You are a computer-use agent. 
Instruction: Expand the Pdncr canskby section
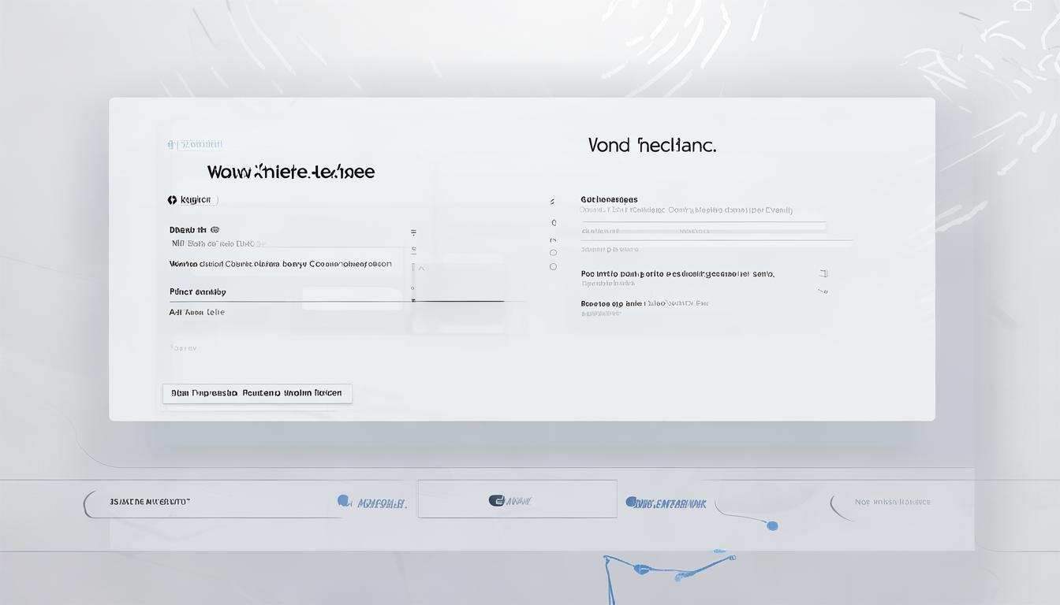[x=198, y=291]
